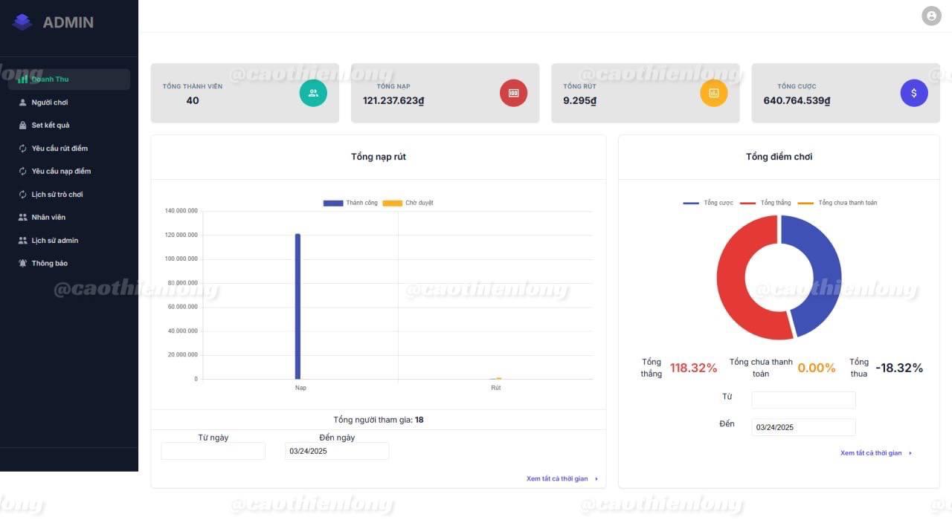
Task: Toggle Chờ duyệt legend in bar chart
Action: 408,203
